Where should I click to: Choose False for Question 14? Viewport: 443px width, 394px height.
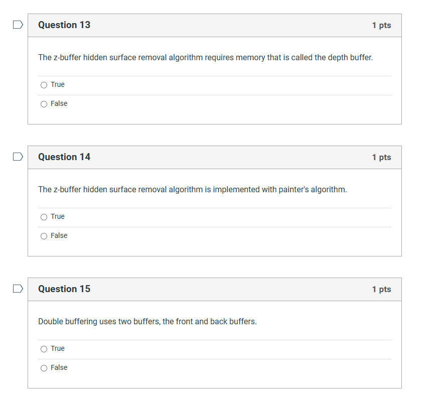tap(44, 236)
